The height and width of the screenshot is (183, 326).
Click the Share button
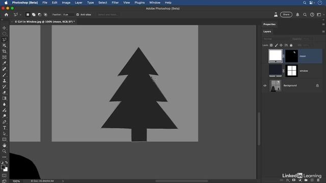pos(286,15)
